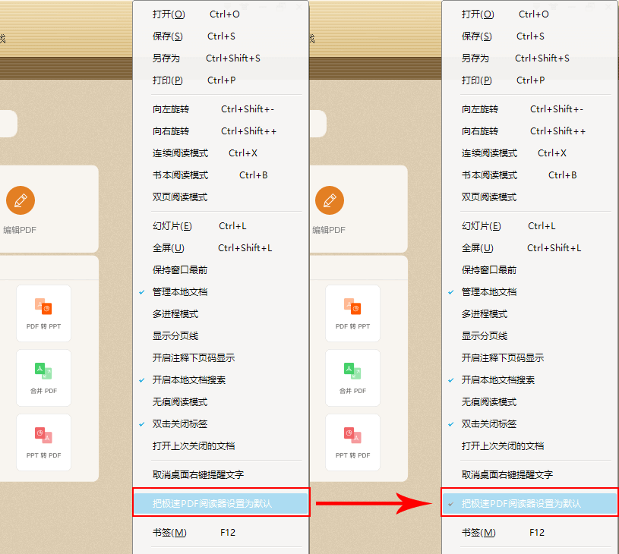Enable 保持窗口最前 in the left-hand menu
Image resolution: width=619 pixels, height=554 pixels.
pyautogui.click(x=221, y=270)
